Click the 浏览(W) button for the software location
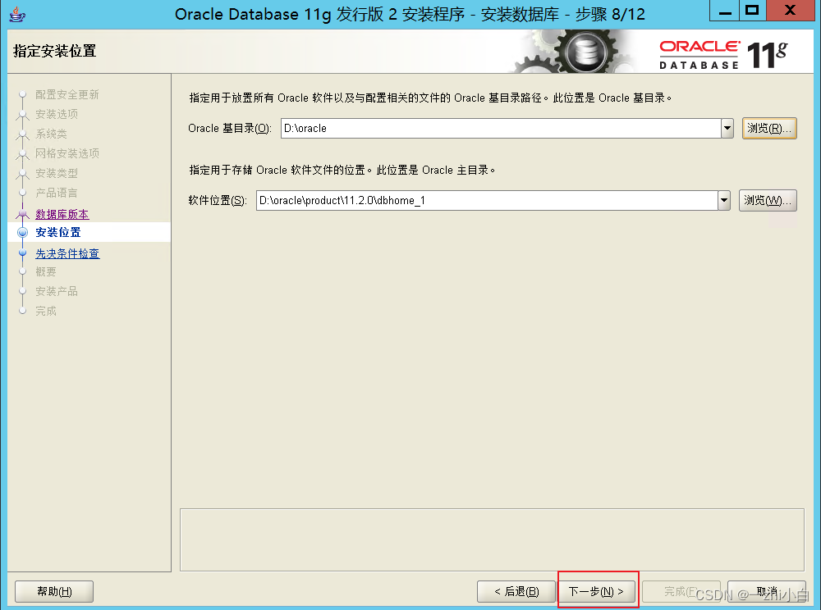 coord(767,199)
